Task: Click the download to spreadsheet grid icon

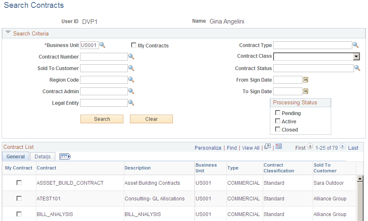Action: (278, 147)
